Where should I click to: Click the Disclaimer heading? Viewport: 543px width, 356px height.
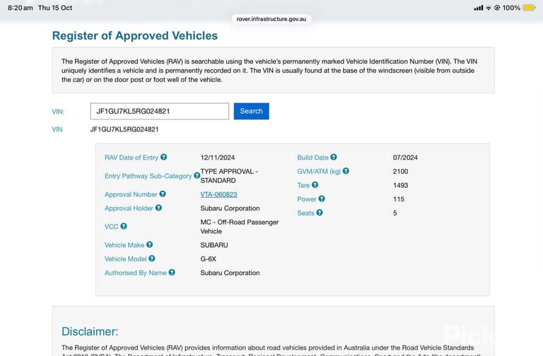90,331
